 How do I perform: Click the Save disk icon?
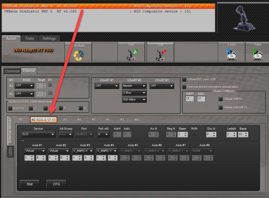(257, 54)
